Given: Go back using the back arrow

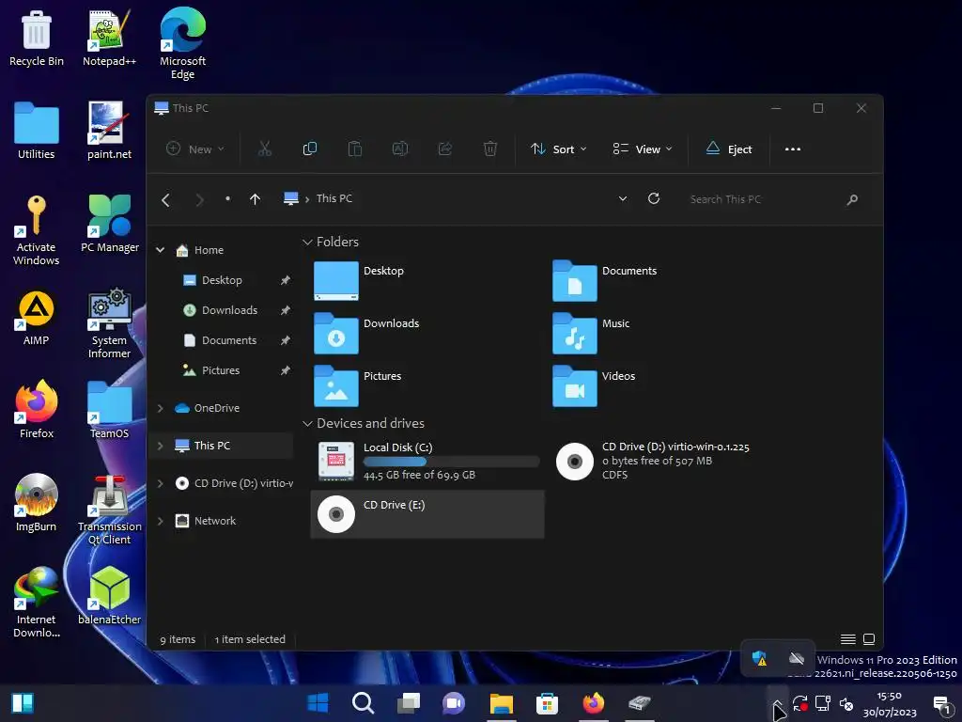Looking at the screenshot, I should [x=165, y=199].
